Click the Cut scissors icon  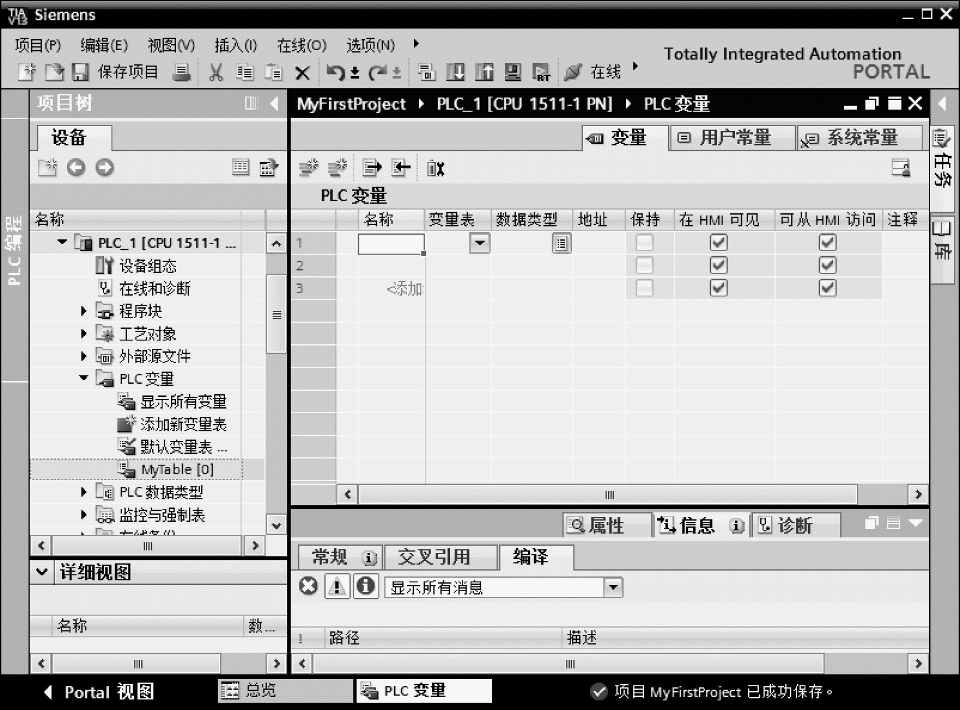click(x=215, y=73)
